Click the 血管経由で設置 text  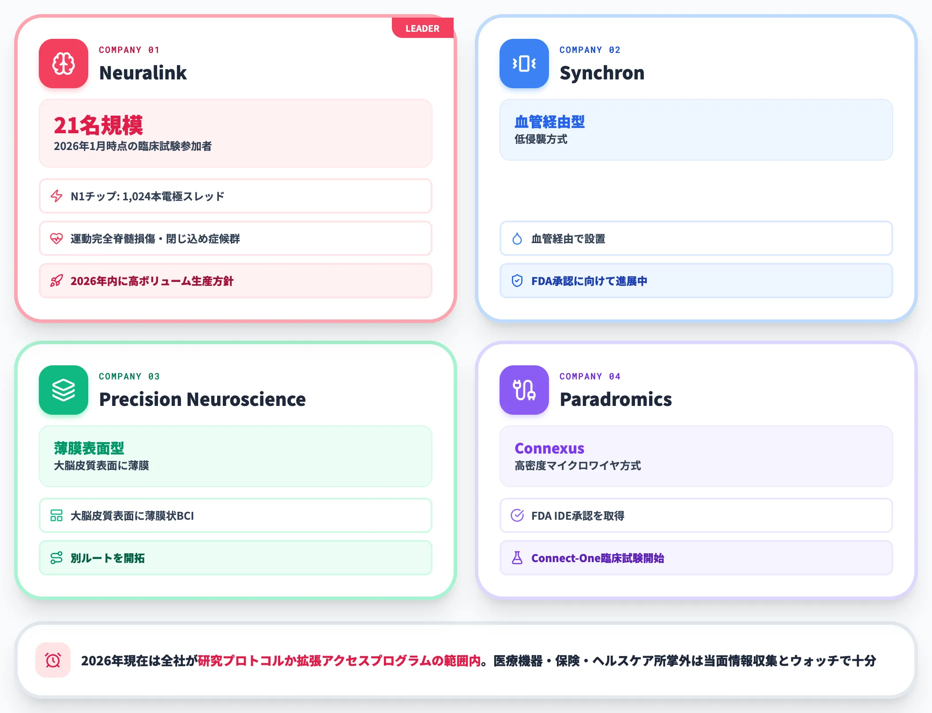point(568,239)
